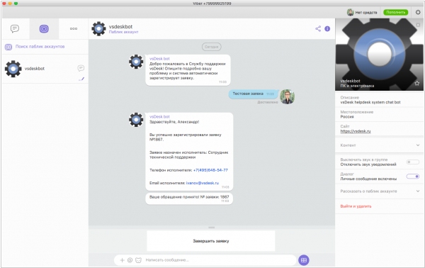The width and height of the screenshot is (425, 268).
Task: Open the https://vsdesk.ru site link
Action: pyautogui.click(x=356, y=131)
